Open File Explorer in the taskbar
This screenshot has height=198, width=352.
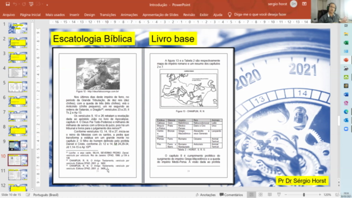(346, 34)
